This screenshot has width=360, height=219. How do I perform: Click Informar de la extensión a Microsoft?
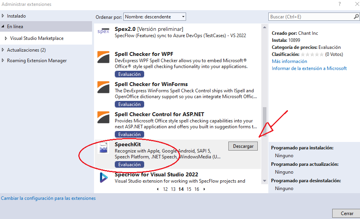point(309,68)
